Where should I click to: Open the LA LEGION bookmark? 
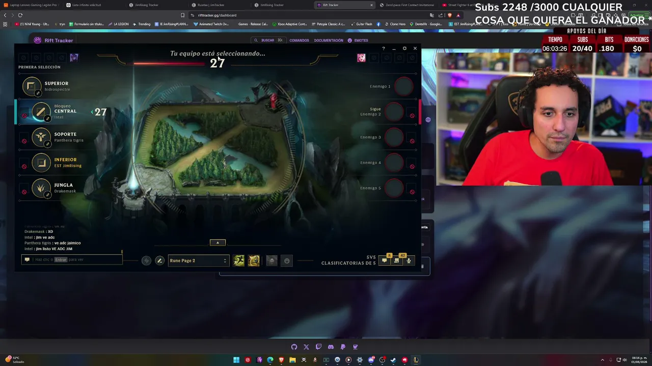(x=118, y=24)
